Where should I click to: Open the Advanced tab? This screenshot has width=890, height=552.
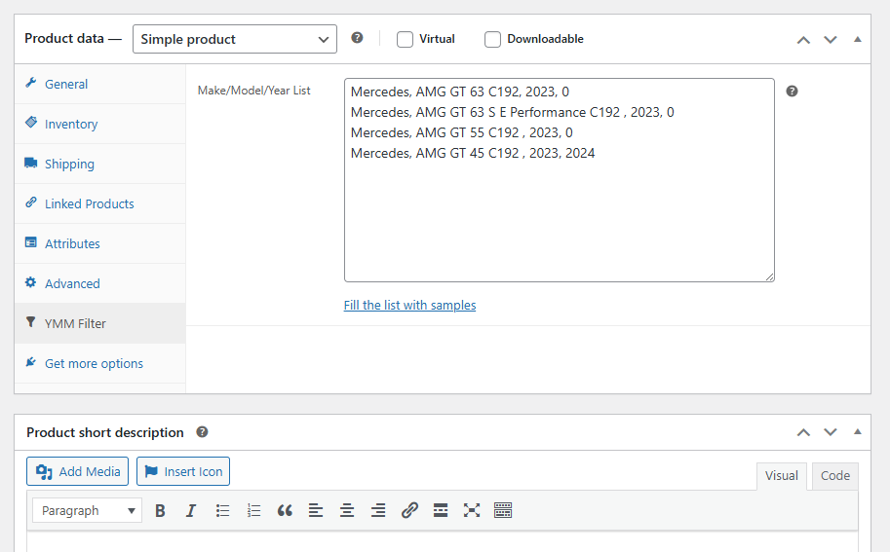click(x=99, y=283)
